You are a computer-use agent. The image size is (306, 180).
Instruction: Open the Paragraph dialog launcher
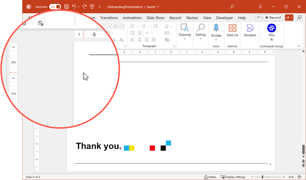click(x=174, y=46)
